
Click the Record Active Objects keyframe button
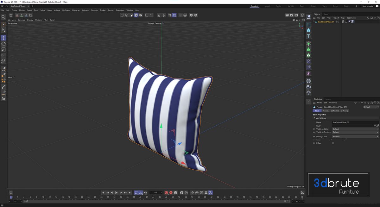coord(166,192)
